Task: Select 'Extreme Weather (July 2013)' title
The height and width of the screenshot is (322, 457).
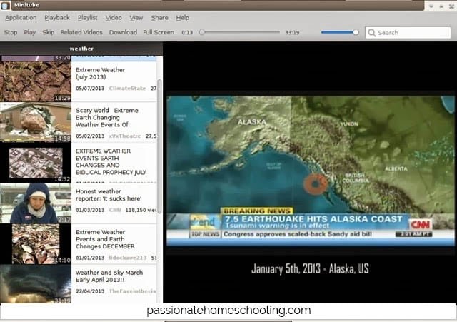Action: tap(100, 74)
